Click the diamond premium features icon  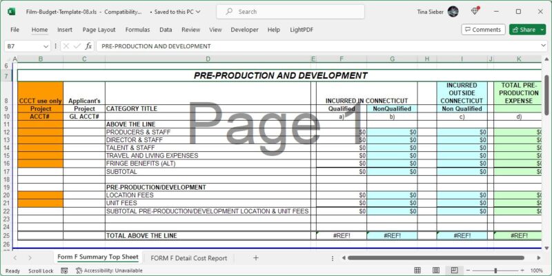point(475,11)
